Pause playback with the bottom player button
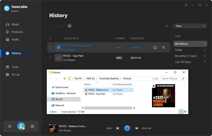212x136 pixels. click(127, 128)
